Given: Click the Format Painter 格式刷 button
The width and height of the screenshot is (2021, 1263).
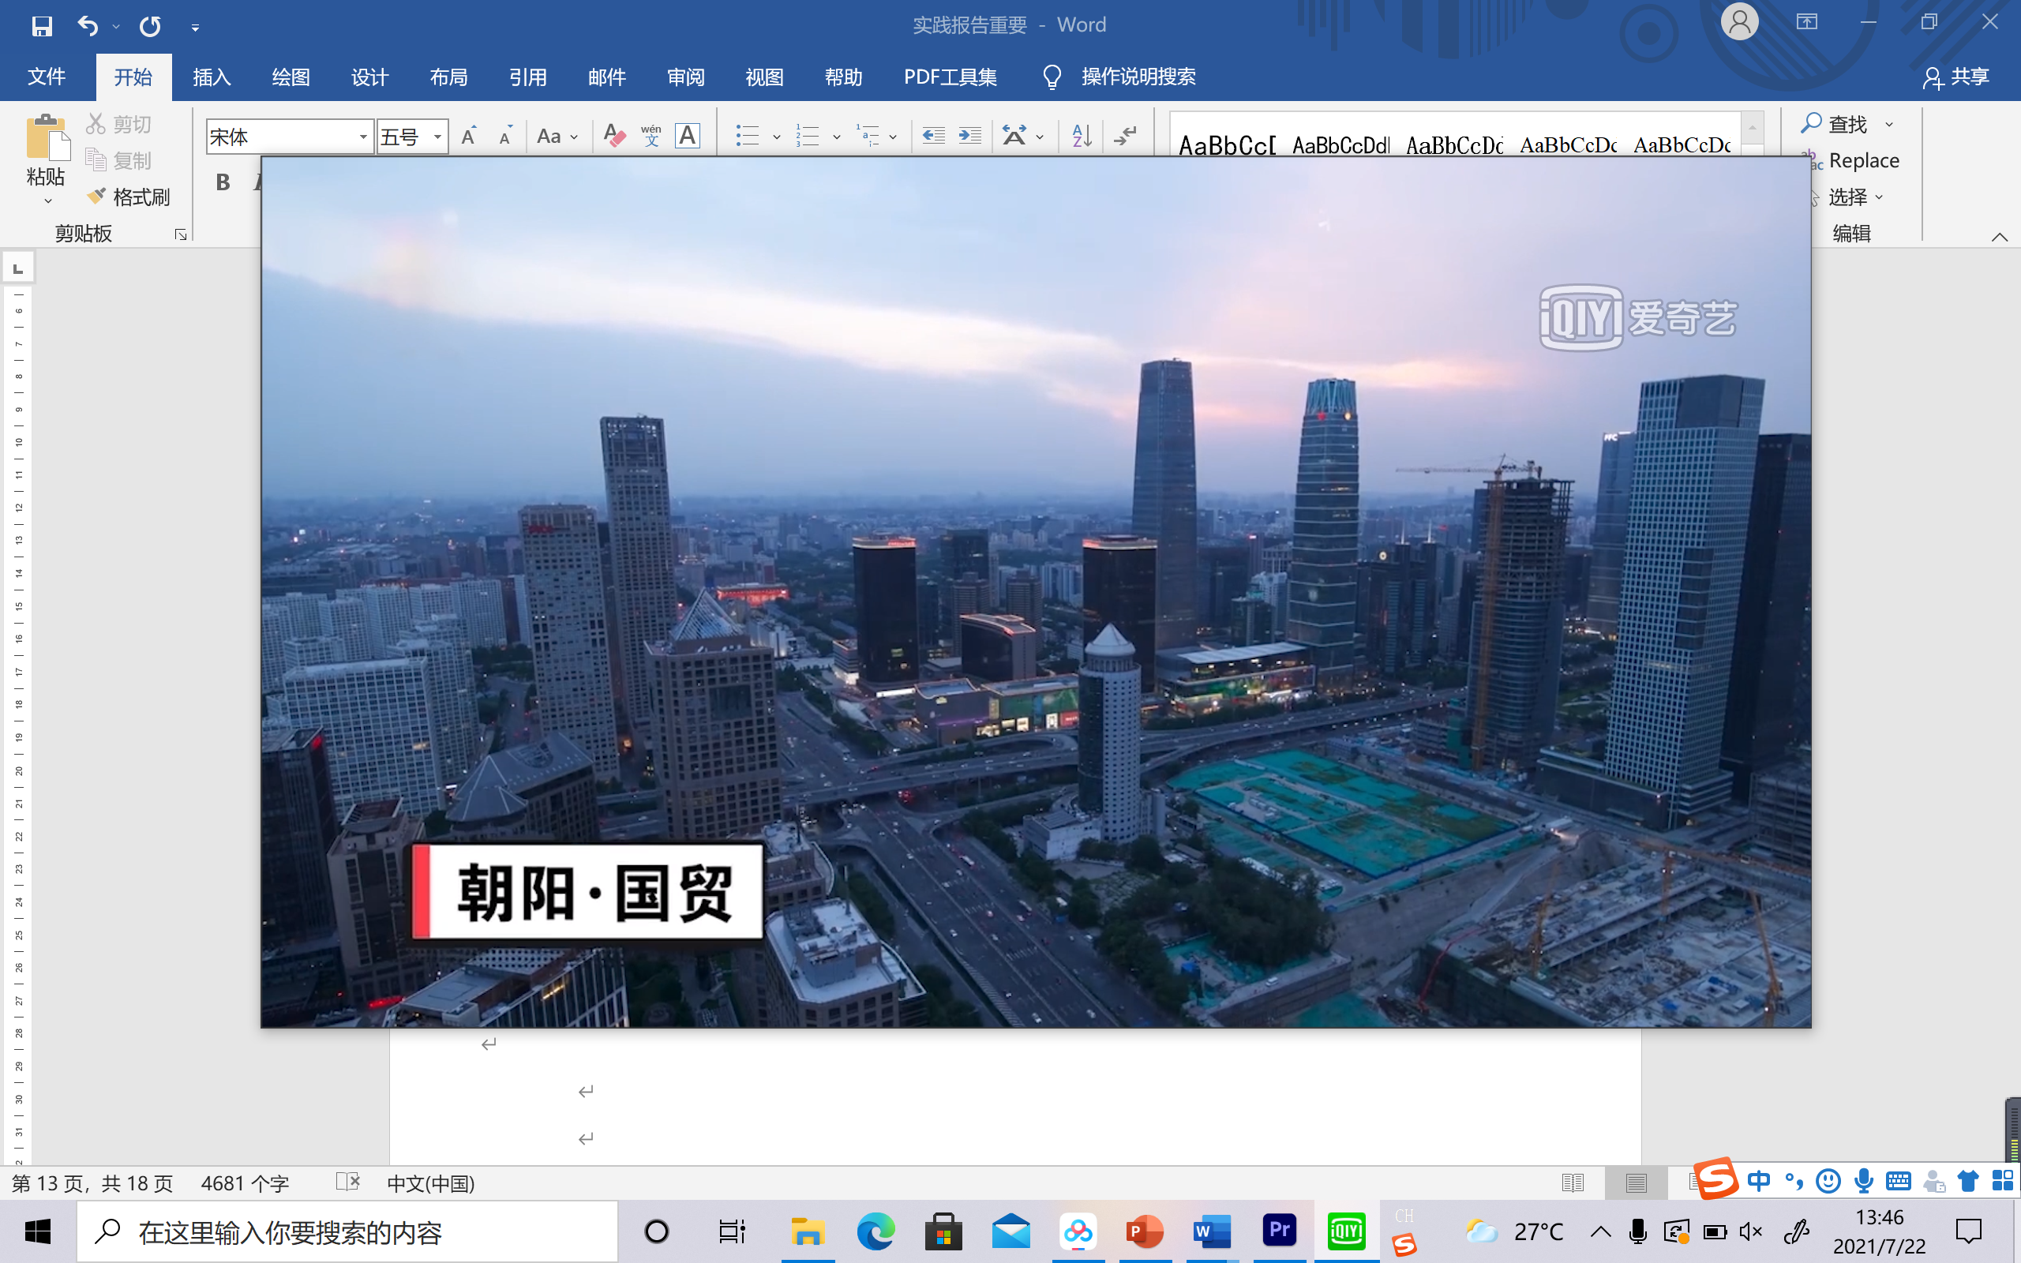Looking at the screenshot, I should tap(129, 197).
